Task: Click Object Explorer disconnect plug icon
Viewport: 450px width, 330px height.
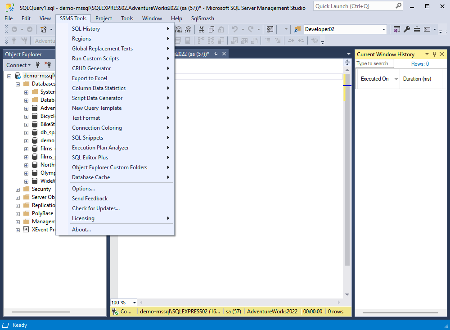Action: click(48, 65)
